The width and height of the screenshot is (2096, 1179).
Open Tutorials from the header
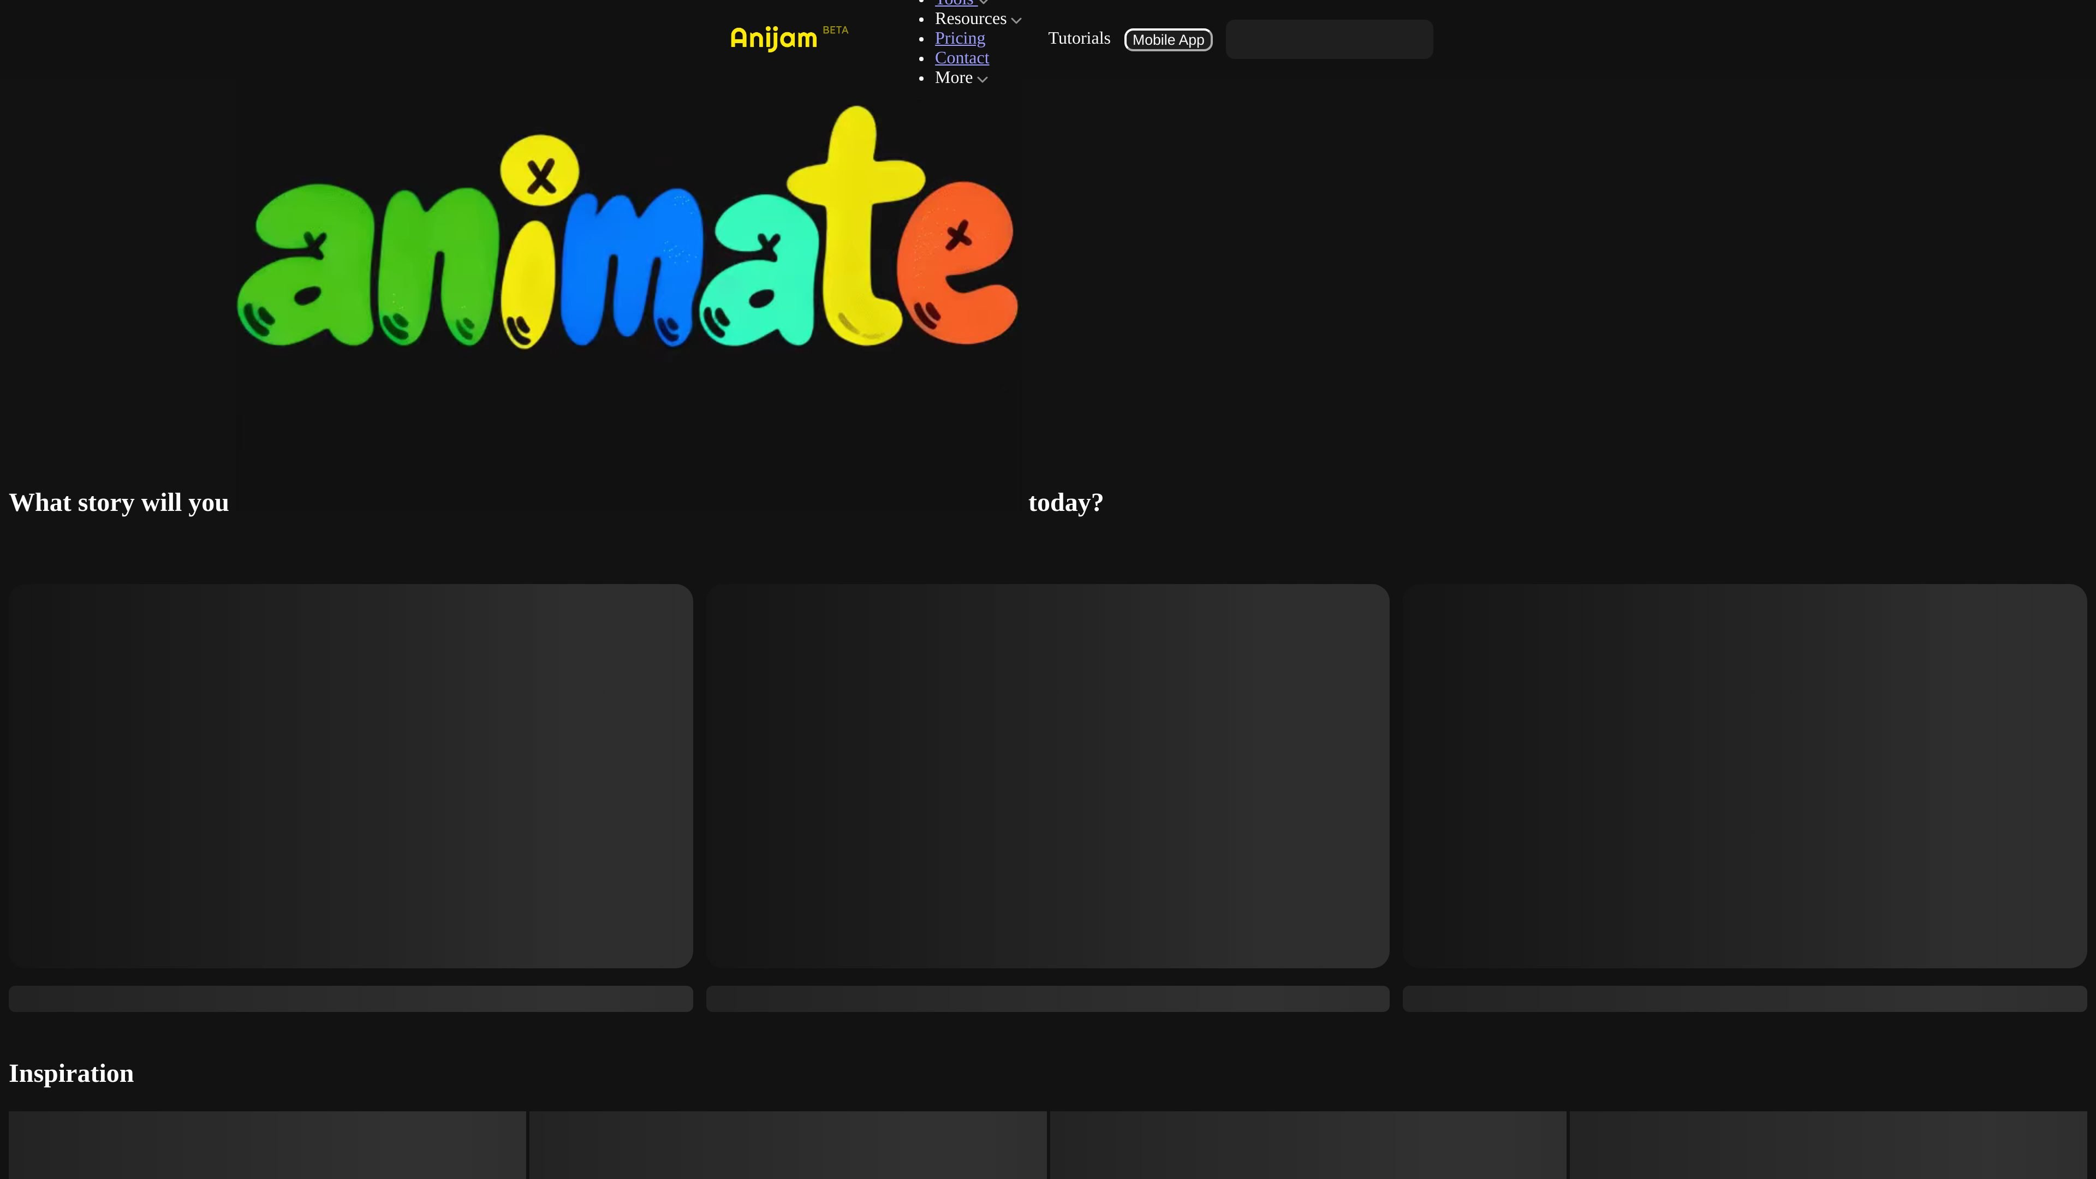(1079, 38)
